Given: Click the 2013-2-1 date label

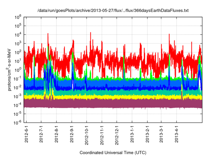Looking at the screenshot, I should click(147, 134).
